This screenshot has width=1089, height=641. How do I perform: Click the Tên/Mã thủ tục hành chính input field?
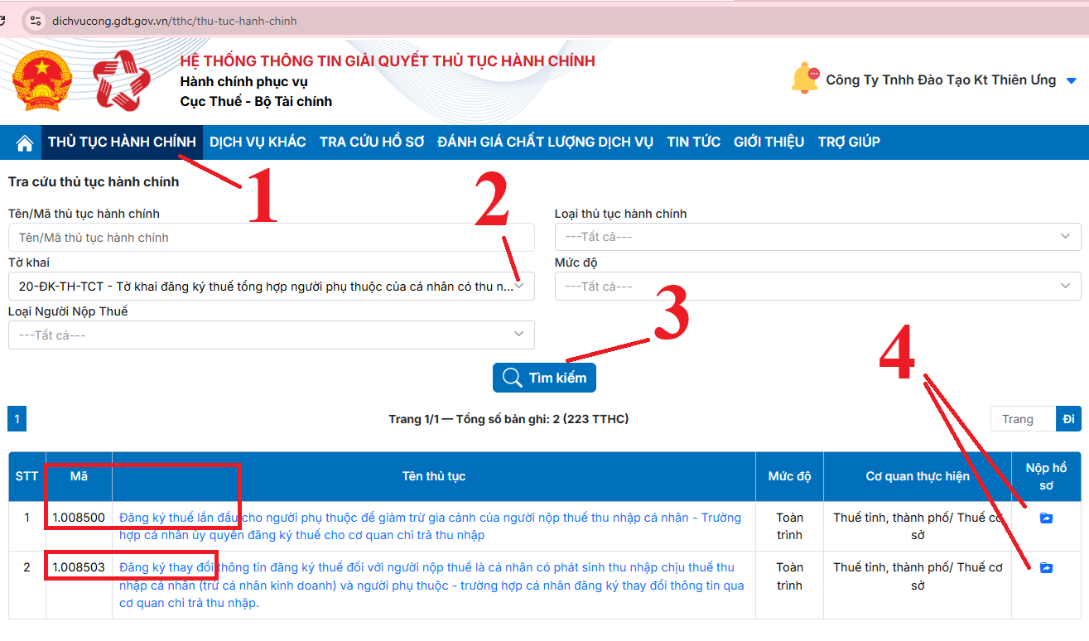coord(271,238)
